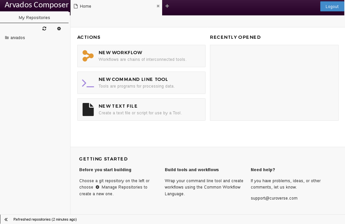Choose the New Command Line Tool title

[x=133, y=80]
